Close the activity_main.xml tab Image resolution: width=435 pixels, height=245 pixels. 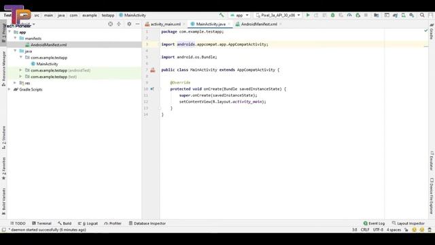pos(184,24)
